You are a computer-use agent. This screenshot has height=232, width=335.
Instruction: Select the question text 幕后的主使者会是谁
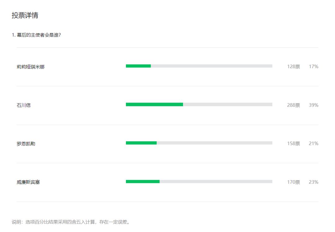[36, 35]
